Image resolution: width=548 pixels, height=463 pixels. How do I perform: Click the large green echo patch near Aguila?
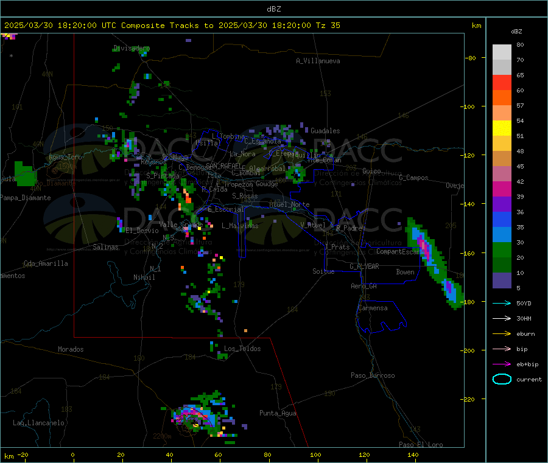[x=25, y=173]
